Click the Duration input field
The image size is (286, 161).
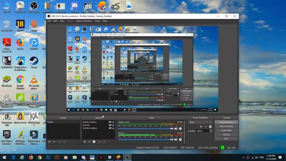click(x=202, y=131)
